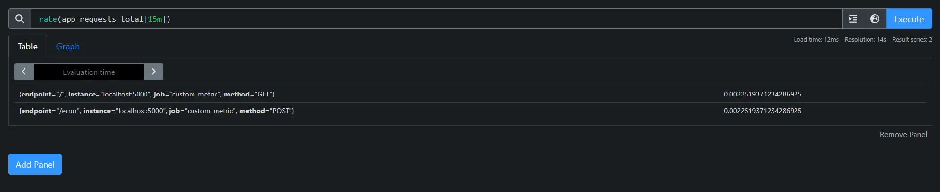Remove this panel via Remove Panel link
This screenshot has width=940, height=192.
tap(903, 134)
